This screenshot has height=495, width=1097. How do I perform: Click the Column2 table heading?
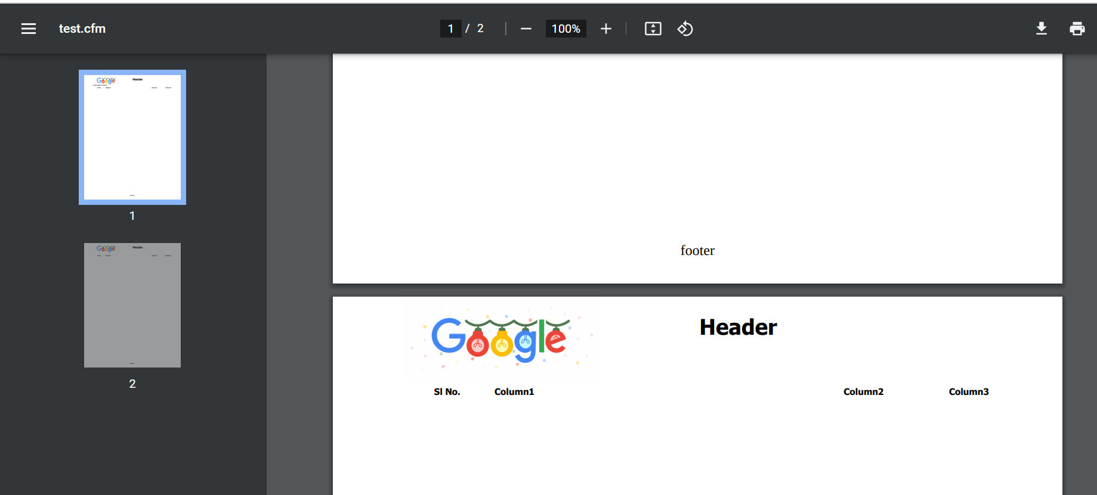pyautogui.click(x=863, y=391)
